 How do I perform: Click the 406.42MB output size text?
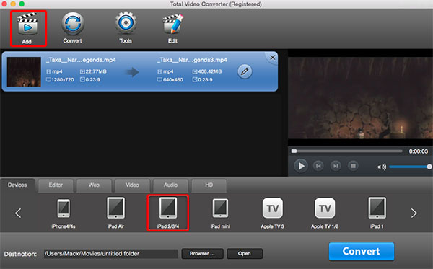[209, 71]
